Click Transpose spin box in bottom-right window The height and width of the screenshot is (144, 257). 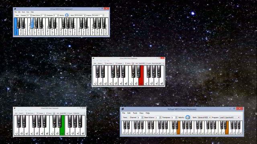pyautogui.click(x=174, y=117)
